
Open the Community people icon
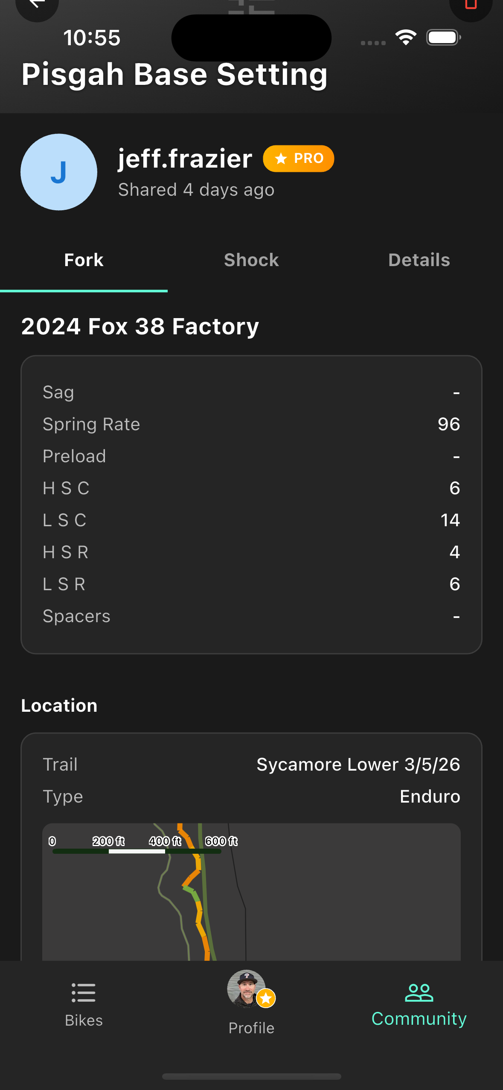pyautogui.click(x=419, y=993)
